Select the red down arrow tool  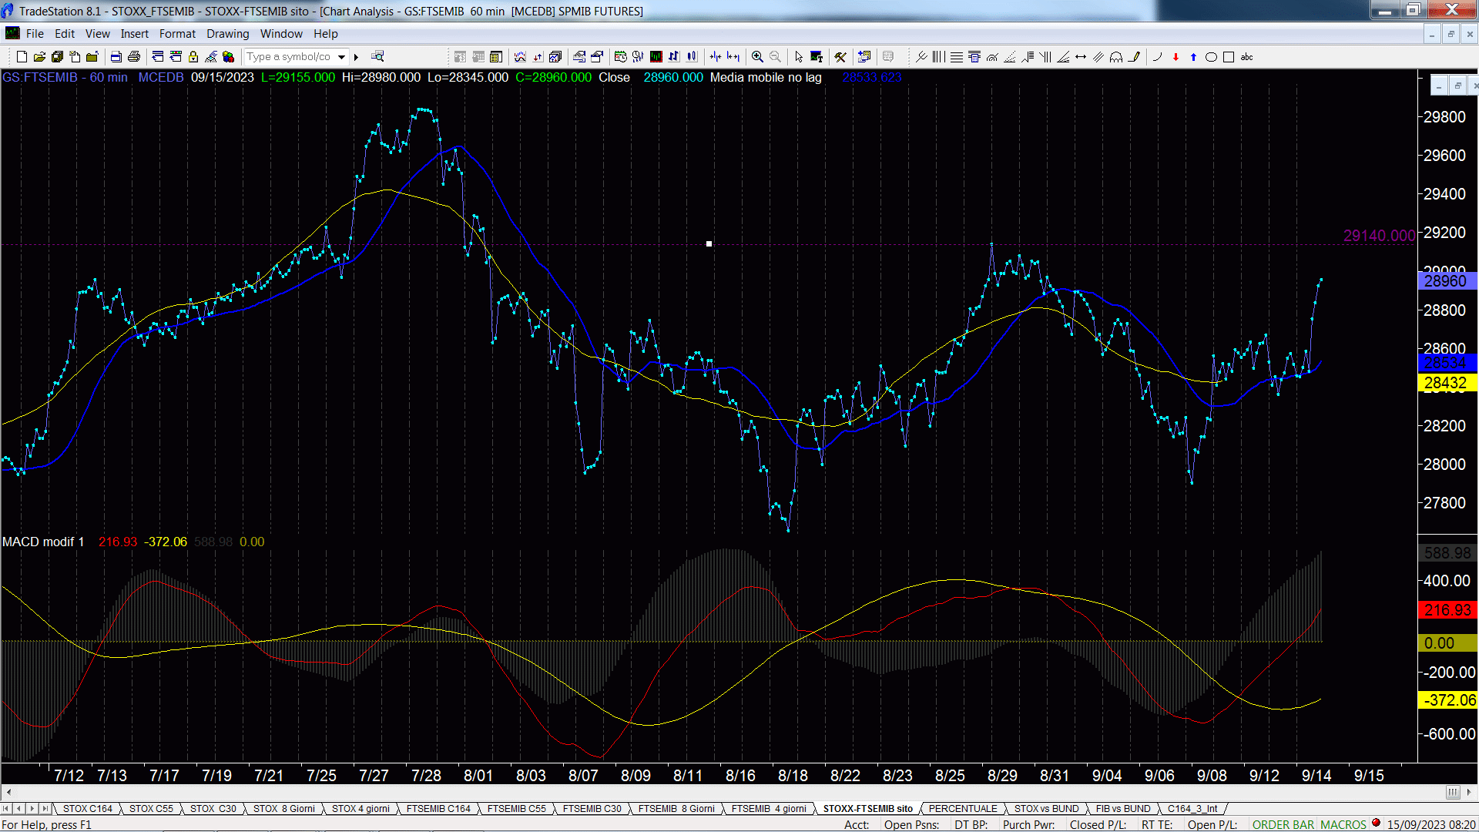[1175, 57]
